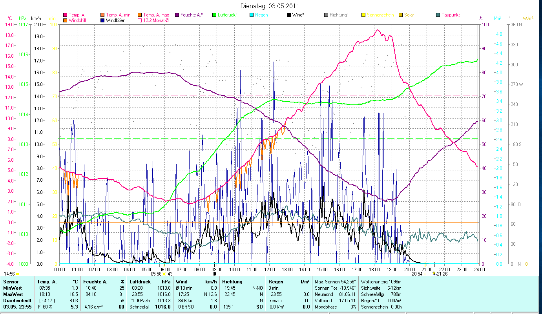Toggle the green Luftdruck* legend entry

click(x=214, y=15)
